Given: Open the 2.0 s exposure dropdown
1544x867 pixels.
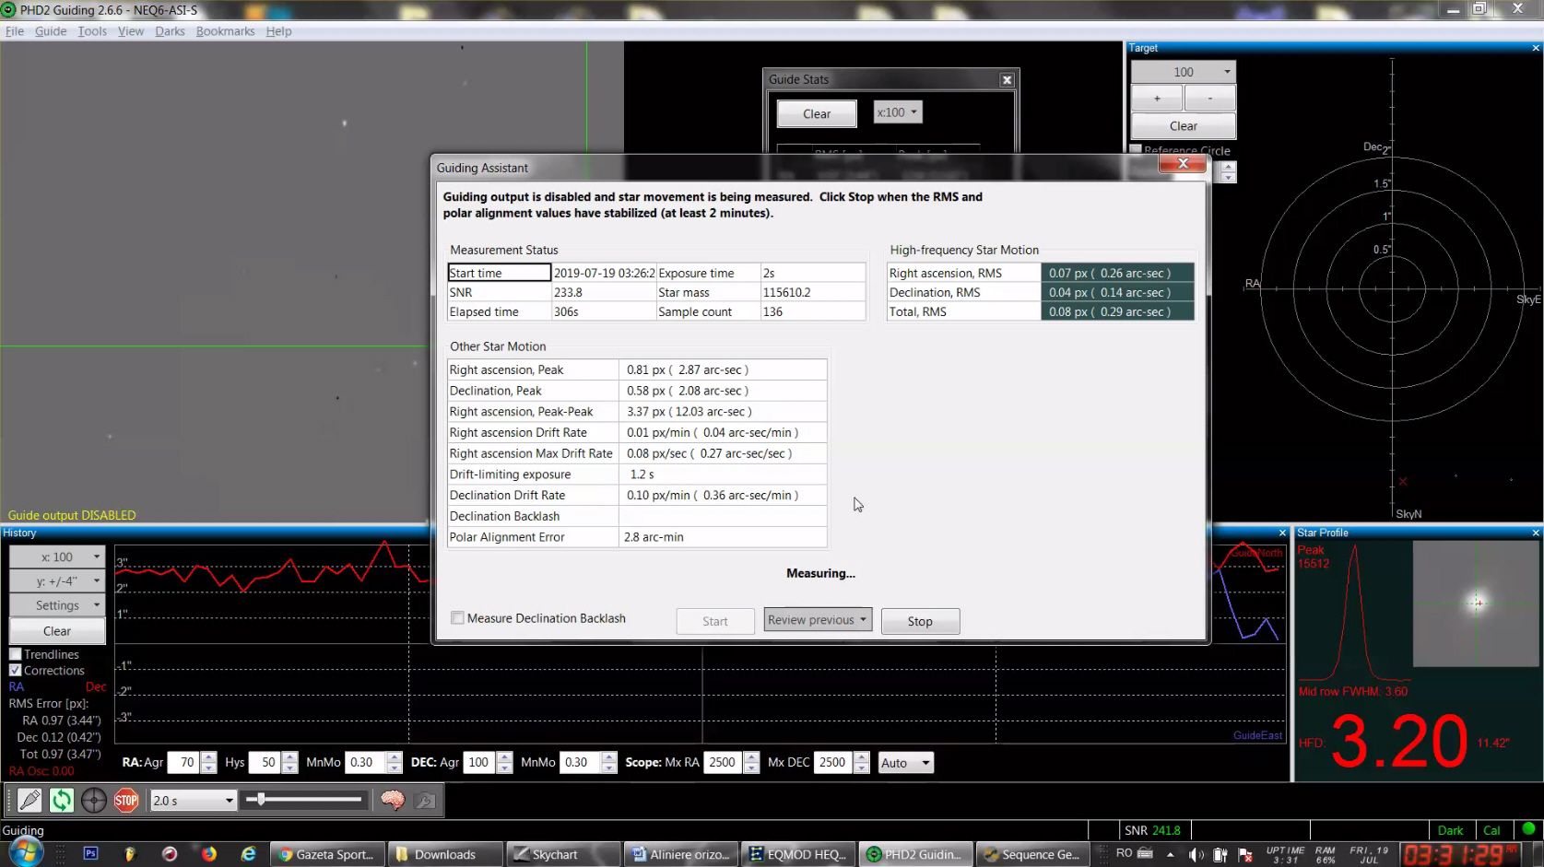Looking at the screenshot, I should (x=193, y=801).
